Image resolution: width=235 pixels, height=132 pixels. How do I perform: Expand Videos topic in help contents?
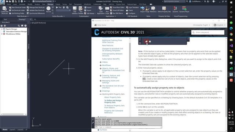[101, 62]
